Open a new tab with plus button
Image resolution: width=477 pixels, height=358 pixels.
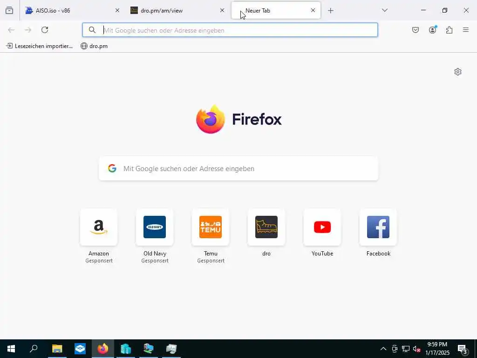point(331,11)
